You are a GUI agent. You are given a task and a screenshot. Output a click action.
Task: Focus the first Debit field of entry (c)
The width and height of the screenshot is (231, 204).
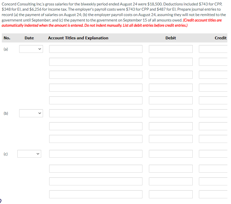pyautogui.click(x=171, y=154)
